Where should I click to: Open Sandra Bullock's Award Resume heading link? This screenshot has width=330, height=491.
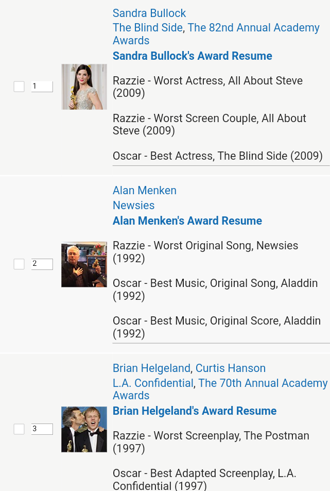point(193,56)
